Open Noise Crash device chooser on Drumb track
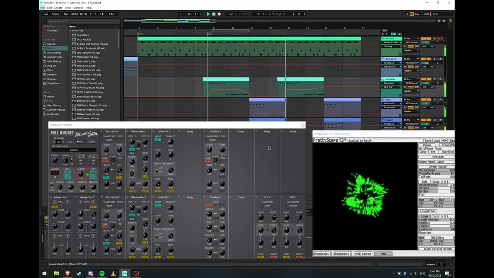Image resolution: width=494 pixels, height=278 pixels. pyautogui.click(x=392, y=42)
